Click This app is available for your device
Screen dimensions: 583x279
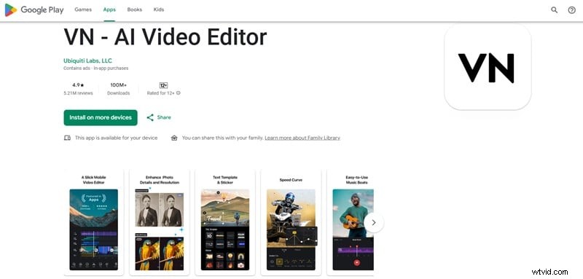pyautogui.click(x=117, y=138)
